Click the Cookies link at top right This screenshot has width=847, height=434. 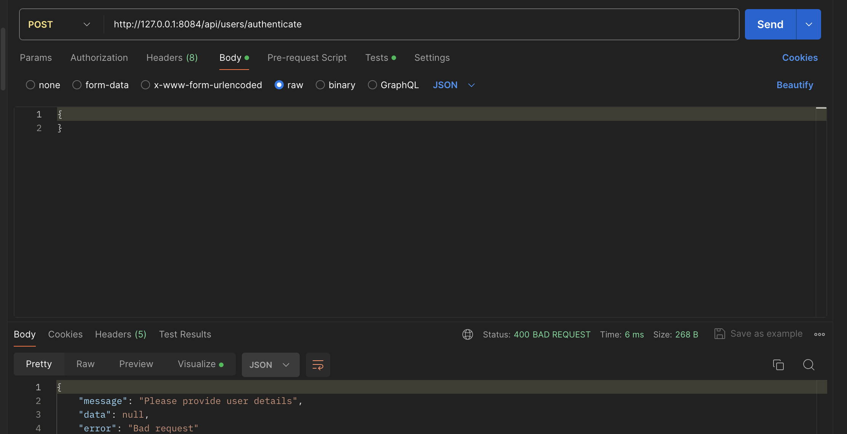(x=800, y=58)
